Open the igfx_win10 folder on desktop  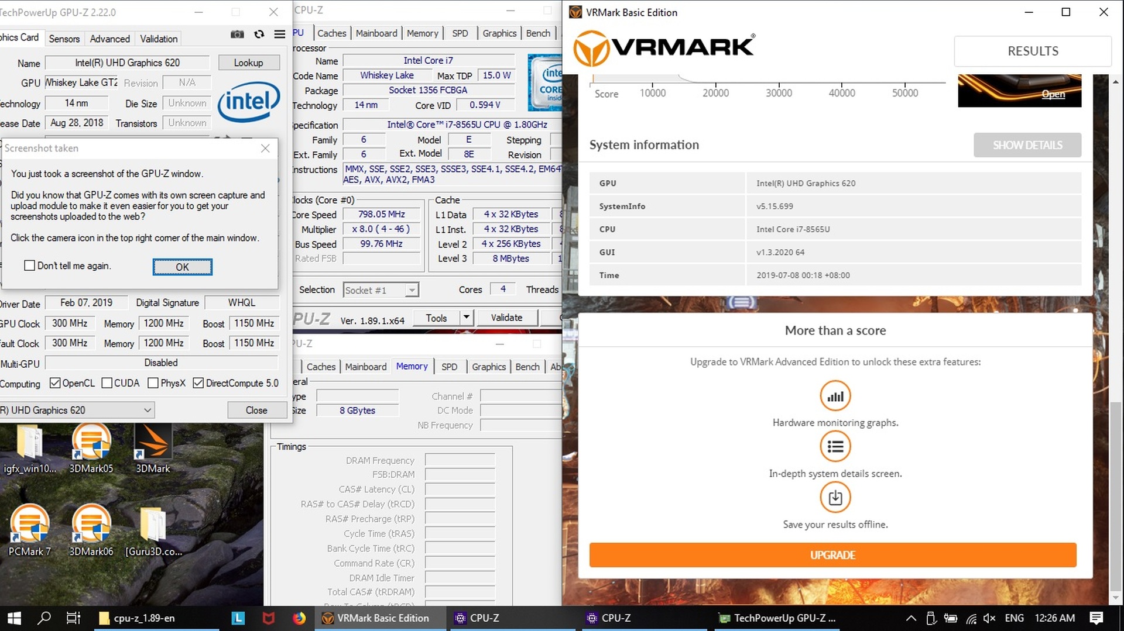click(29, 449)
